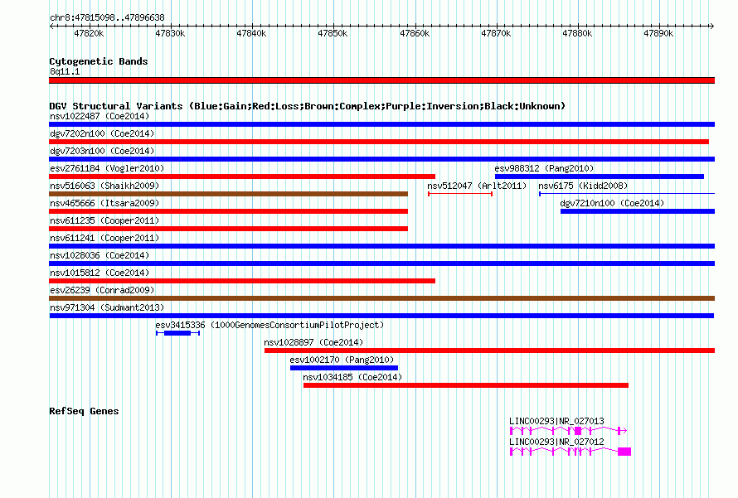Click the blue bar for nsv1022487
Viewport: 738px width, 498px height.
pyautogui.click(x=381, y=124)
